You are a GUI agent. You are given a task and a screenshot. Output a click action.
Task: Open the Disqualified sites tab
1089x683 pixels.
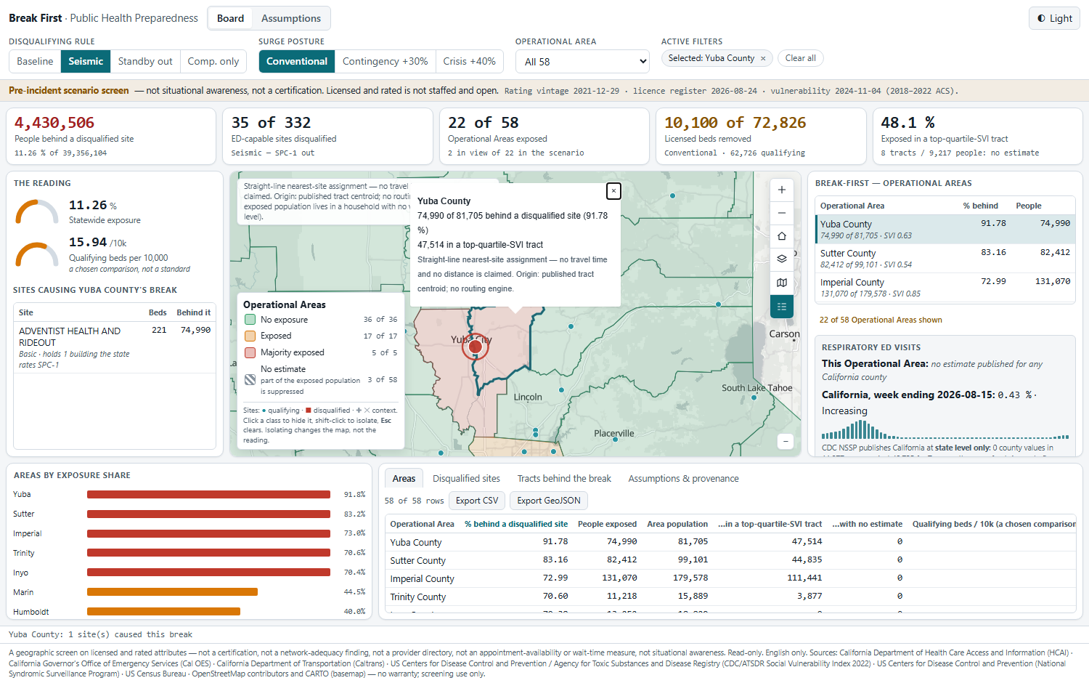466,478
